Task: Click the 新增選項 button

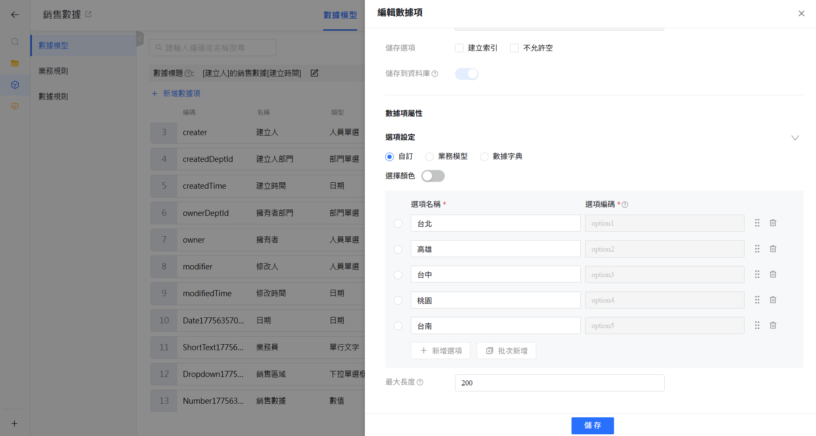Action: (x=441, y=351)
